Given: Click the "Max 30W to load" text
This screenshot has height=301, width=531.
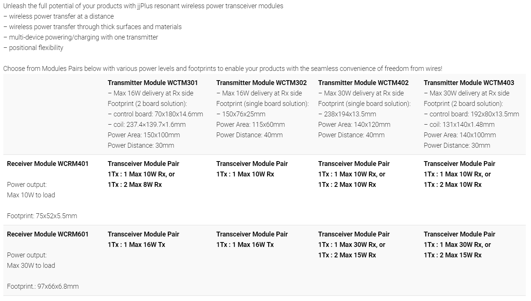Looking at the screenshot, I should (x=31, y=266).
